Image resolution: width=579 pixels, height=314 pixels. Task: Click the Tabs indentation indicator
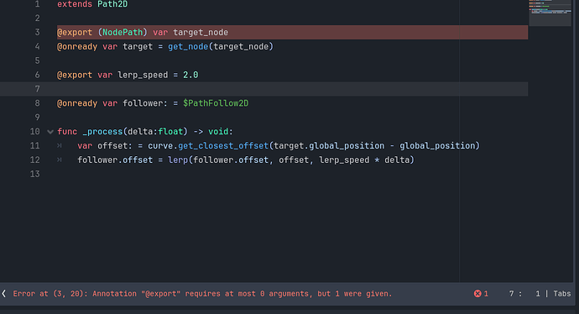562,294
